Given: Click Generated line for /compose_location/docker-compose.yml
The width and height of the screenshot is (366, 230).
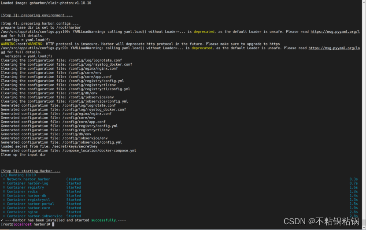Looking at the screenshot, I should (68, 151).
